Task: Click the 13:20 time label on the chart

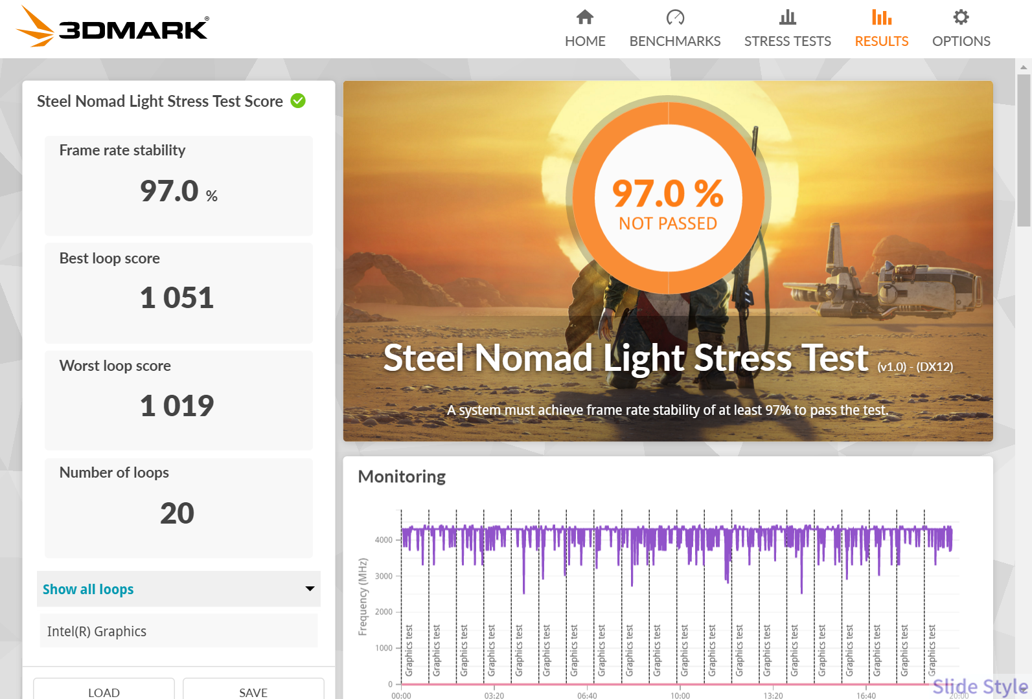Action: (773, 695)
